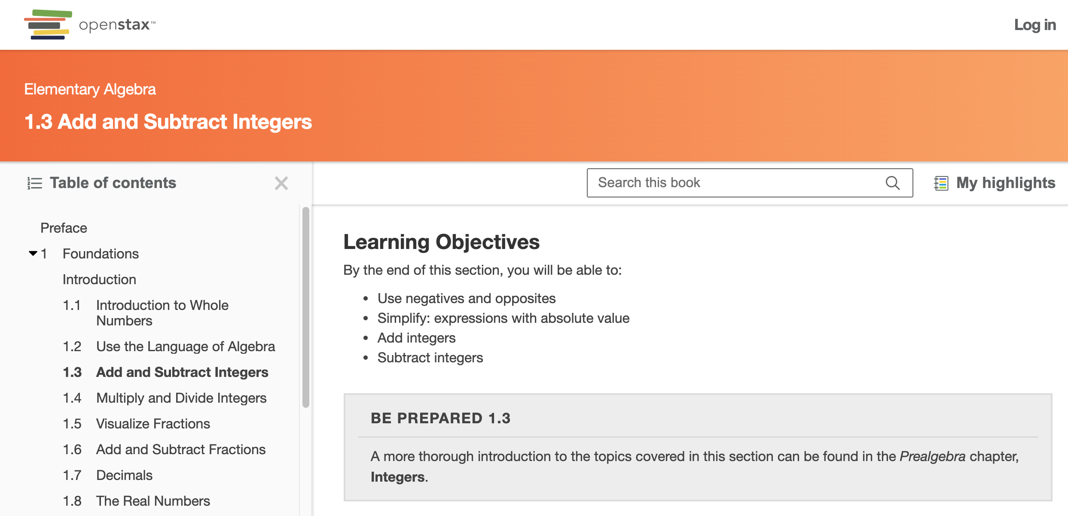
Task: Click the OpenStax logo
Action: 89,24
